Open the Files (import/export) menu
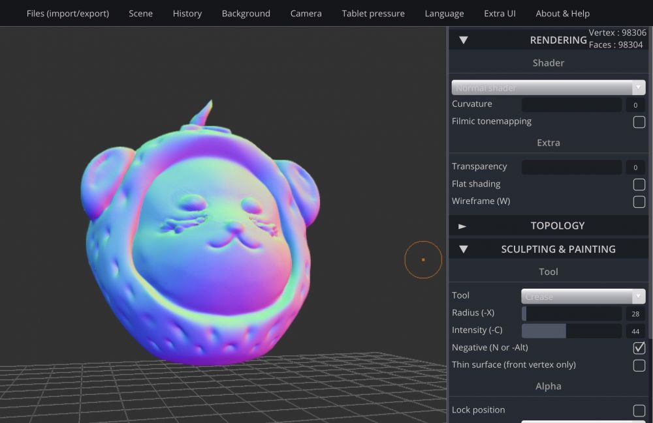 [x=67, y=13]
